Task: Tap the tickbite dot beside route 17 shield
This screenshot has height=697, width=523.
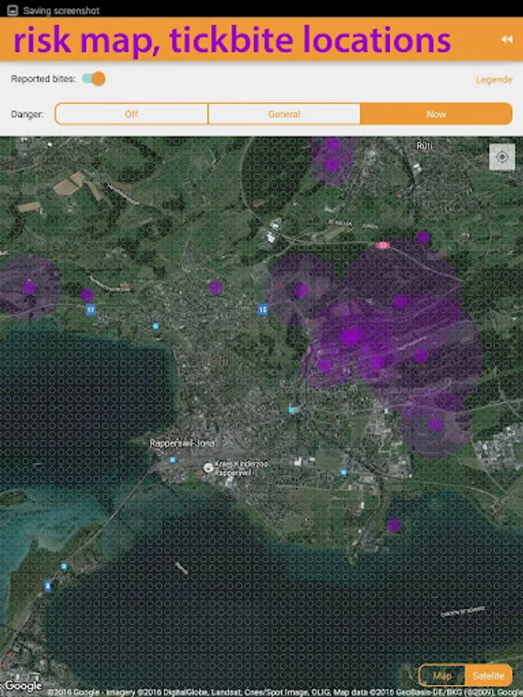Action: (x=87, y=295)
